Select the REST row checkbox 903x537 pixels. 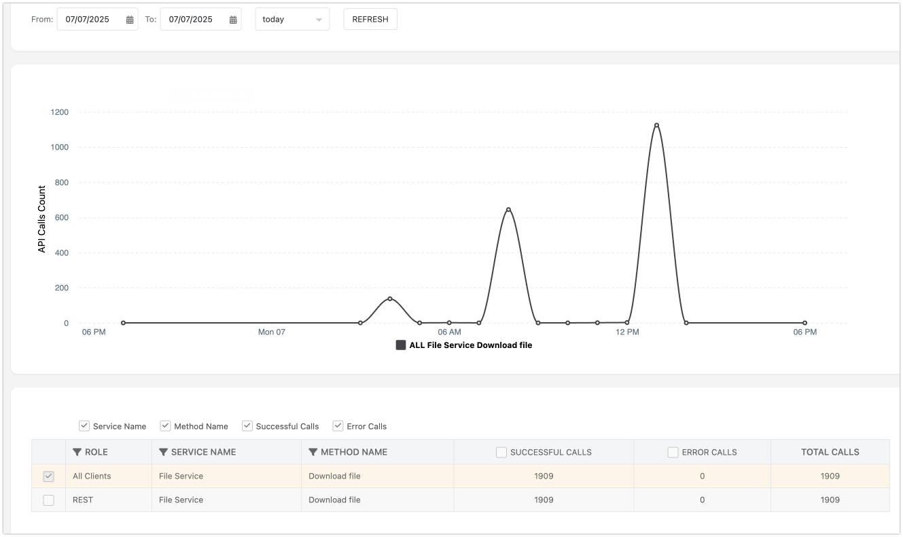48,500
